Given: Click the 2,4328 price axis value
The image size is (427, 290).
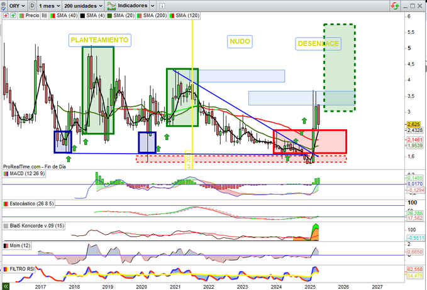Looking at the screenshot, I should pyautogui.click(x=415, y=130).
